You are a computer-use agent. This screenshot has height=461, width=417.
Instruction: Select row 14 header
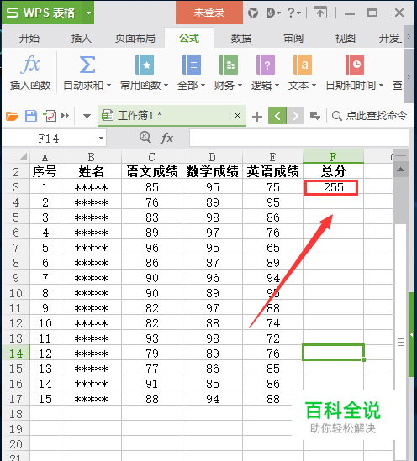point(16,354)
